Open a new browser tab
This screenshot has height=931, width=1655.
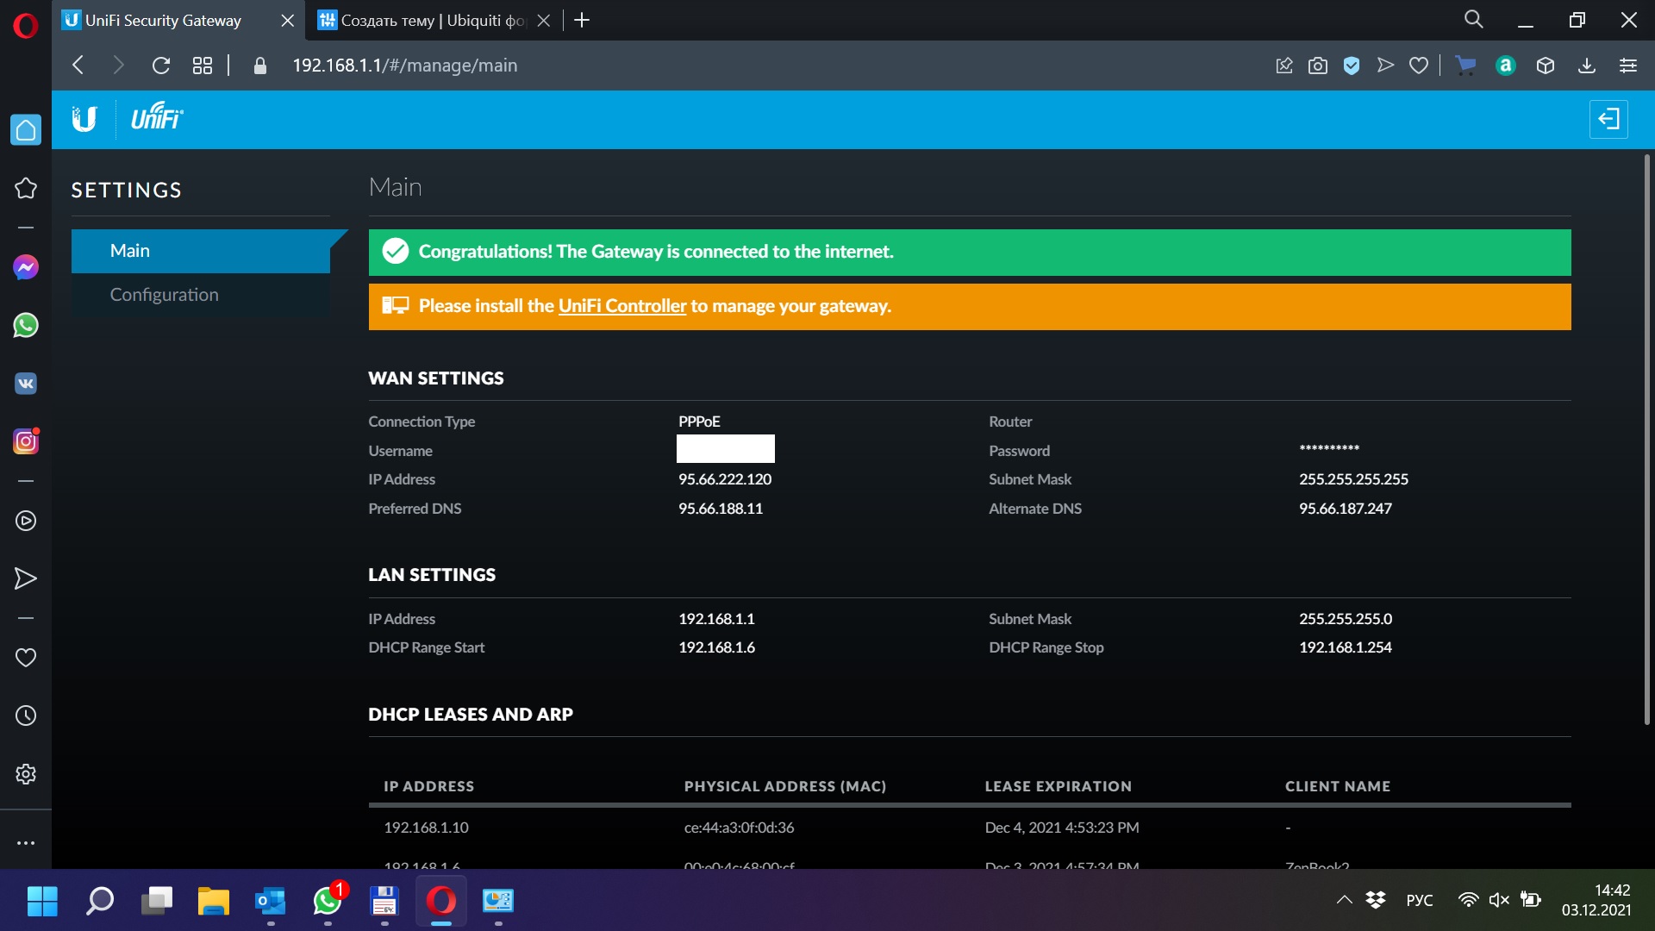[582, 21]
